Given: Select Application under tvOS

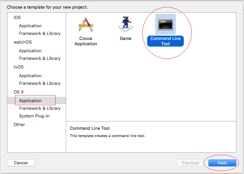Looking at the screenshot, I should pyautogui.click(x=30, y=76).
